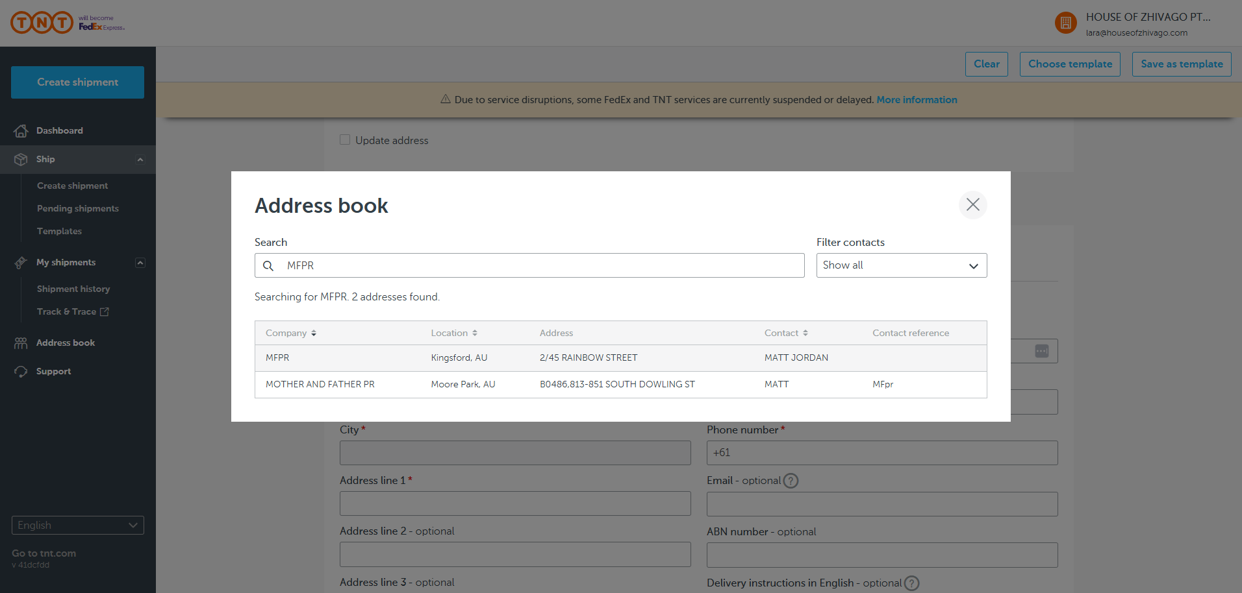The image size is (1242, 593).
Task: Open Pending shipments in sidebar
Action: pyautogui.click(x=78, y=208)
